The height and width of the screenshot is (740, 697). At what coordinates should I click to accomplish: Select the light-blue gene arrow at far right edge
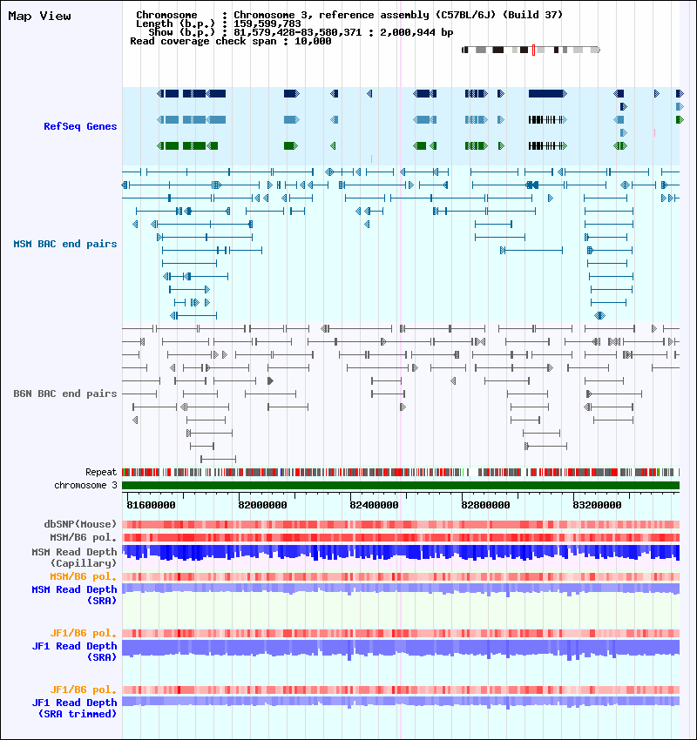pos(680,107)
